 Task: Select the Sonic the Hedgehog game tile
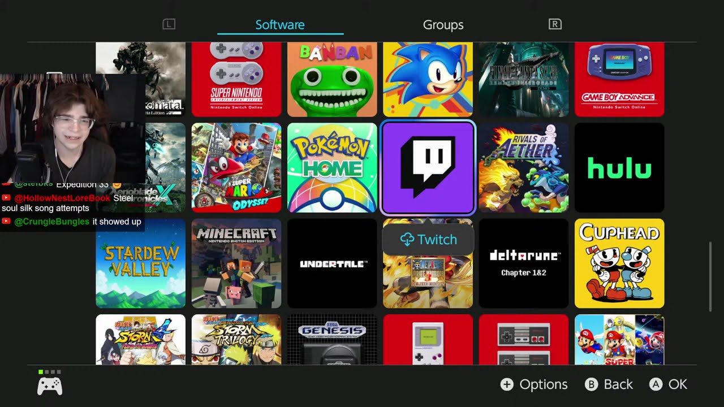[x=428, y=80]
